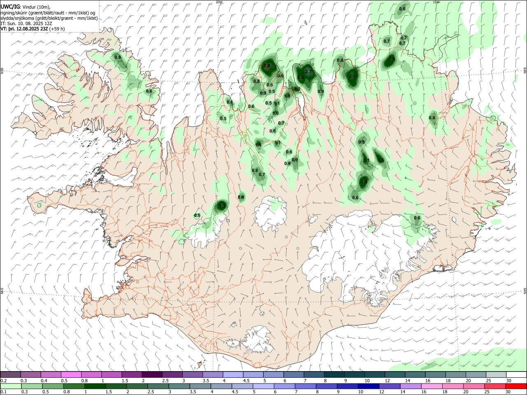This screenshot has height=395, width=527.
Task: Pick the dark navy blue rain scale swatch
Action: [x=368, y=386]
